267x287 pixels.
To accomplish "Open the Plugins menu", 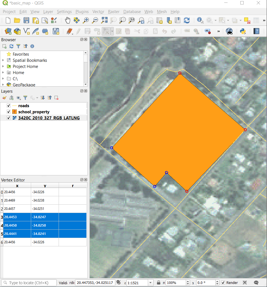I will (x=82, y=12).
